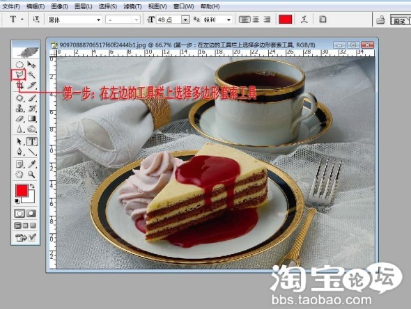411x309 pixels.
Task: Select the Polygonal Lasso tool
Action: [x=20, y=75]
